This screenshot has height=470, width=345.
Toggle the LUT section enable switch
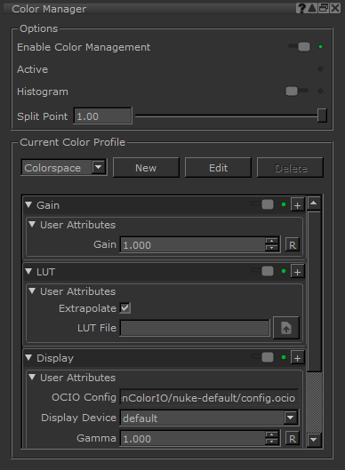tap(263, 271)
